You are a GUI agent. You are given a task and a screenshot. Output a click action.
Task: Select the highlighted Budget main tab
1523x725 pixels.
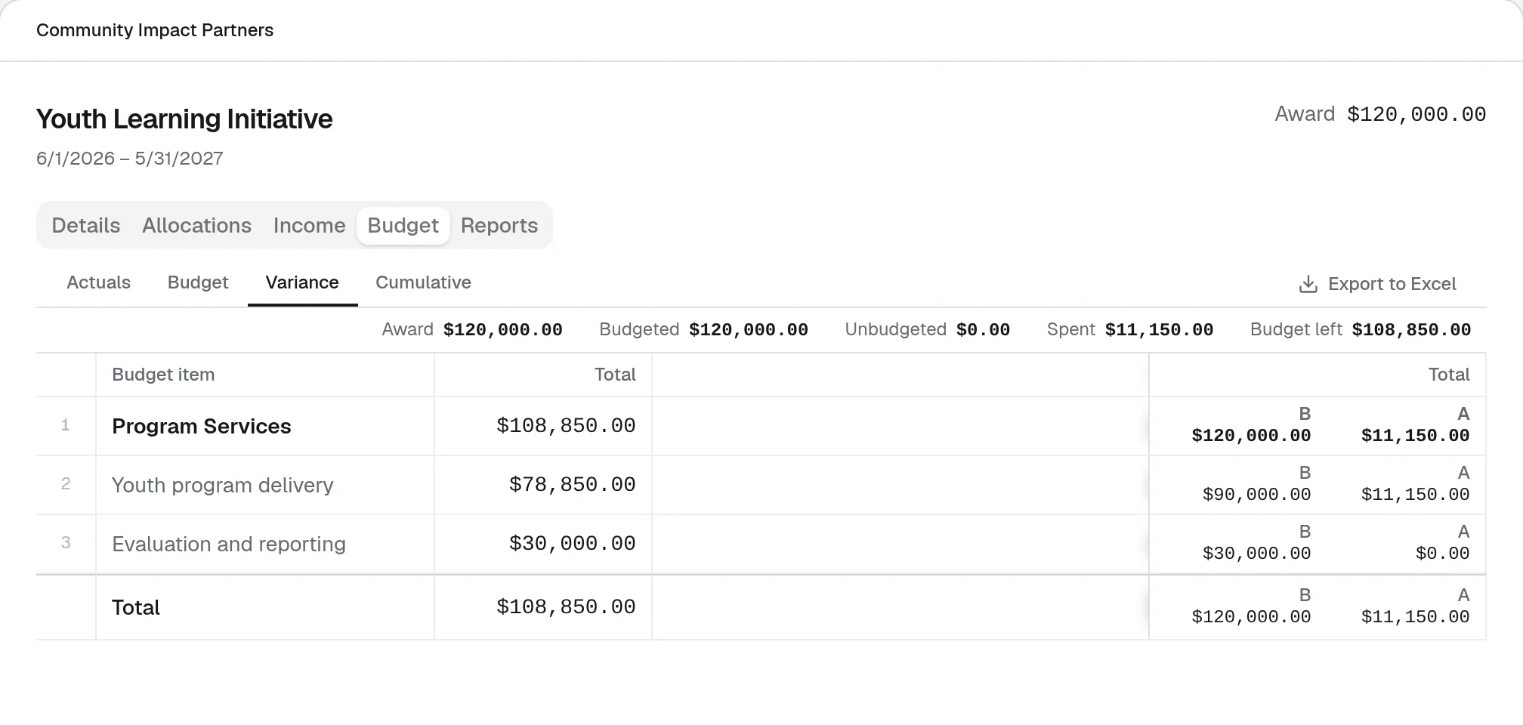click(403, 225)
